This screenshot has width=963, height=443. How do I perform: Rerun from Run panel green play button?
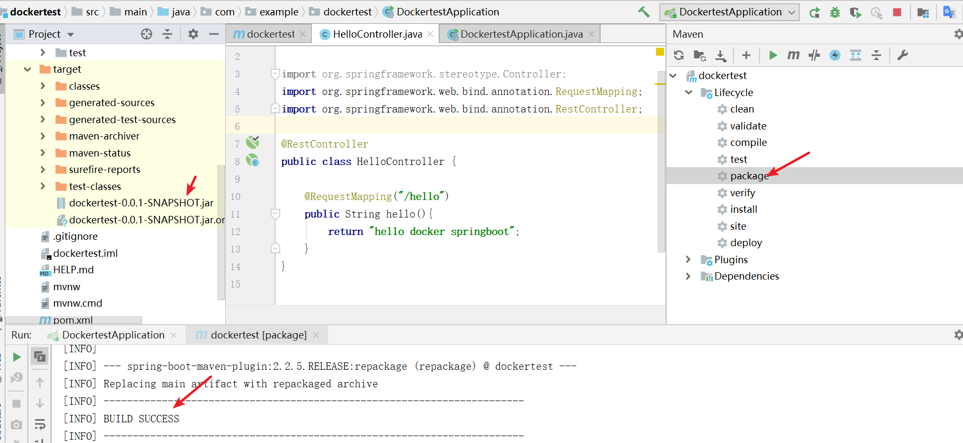[x=16, y=357]
